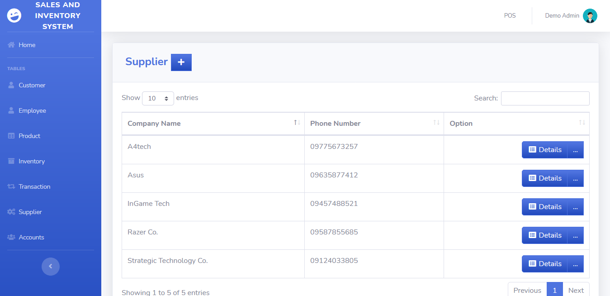Open the Demo Admin user menu
This screenshot has width=610, height=296.
571,16
